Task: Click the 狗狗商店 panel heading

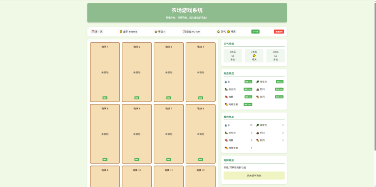Action: pos(229,160)
